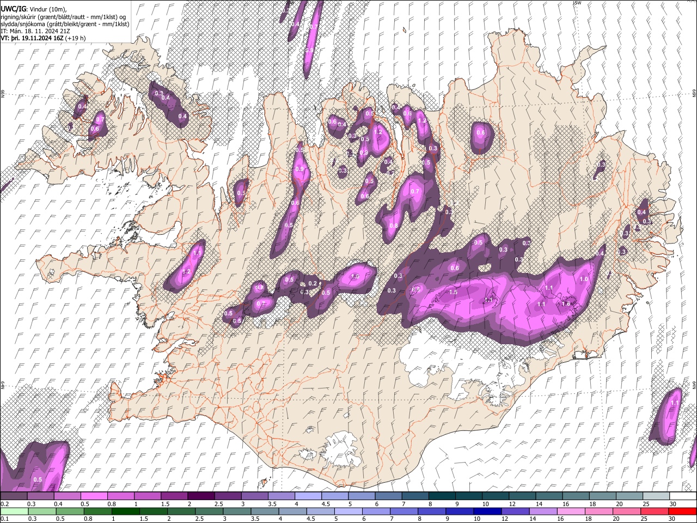Screen dimensions: 697x523
Task: Click the 'VT: þri. 19.11.2024 16Z' line
Action: 32,39
